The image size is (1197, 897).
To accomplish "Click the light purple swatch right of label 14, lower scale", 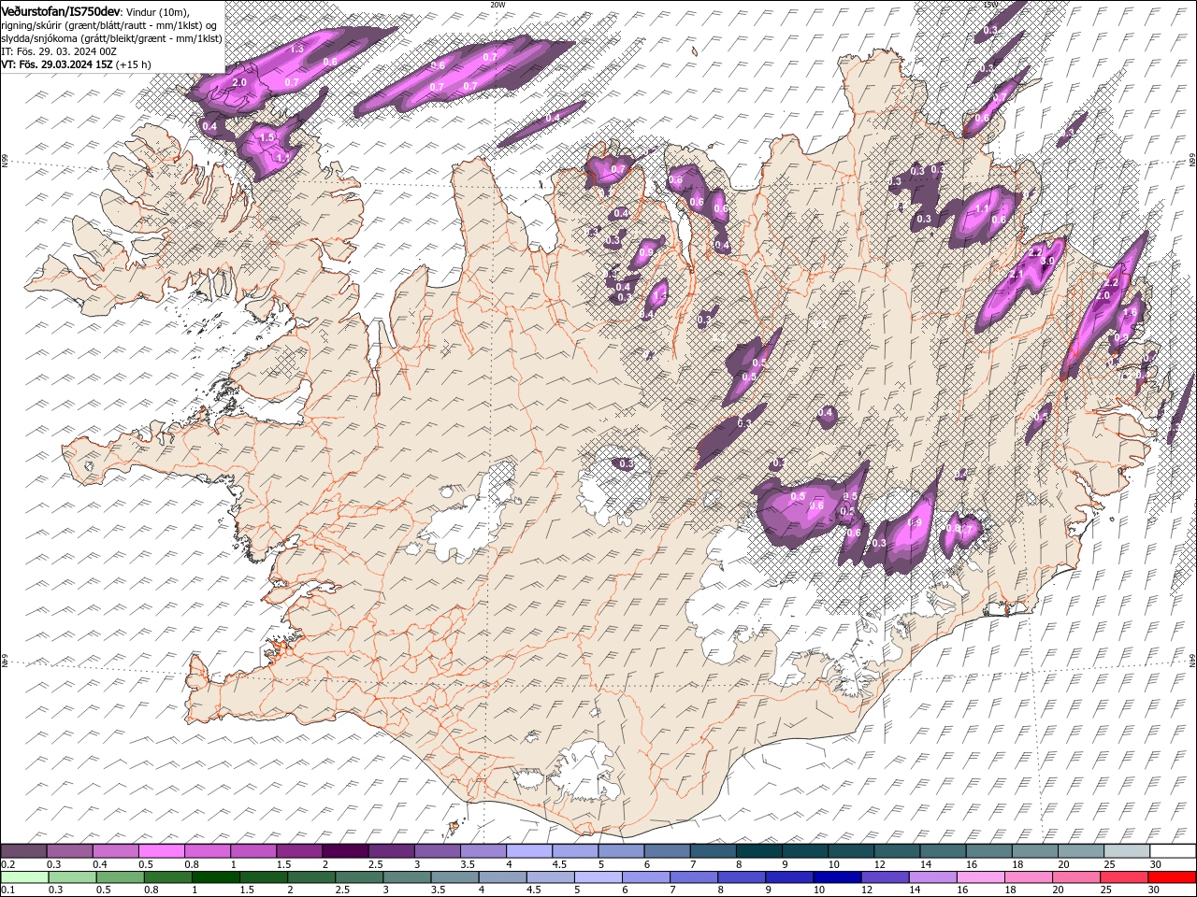I will [931, 876].
